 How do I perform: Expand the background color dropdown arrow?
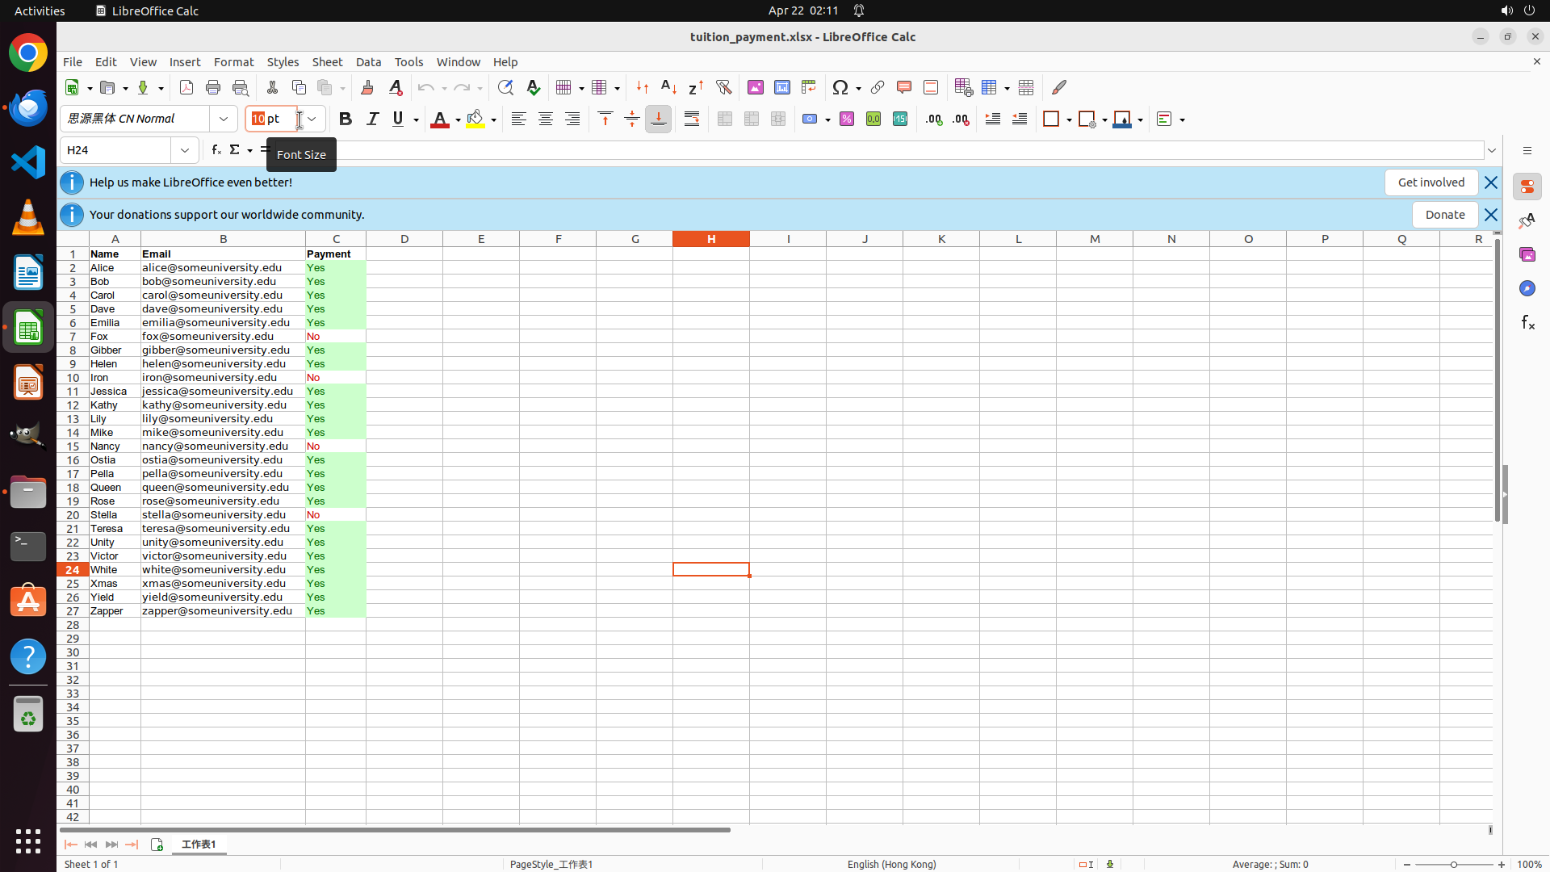pos(493,119)
